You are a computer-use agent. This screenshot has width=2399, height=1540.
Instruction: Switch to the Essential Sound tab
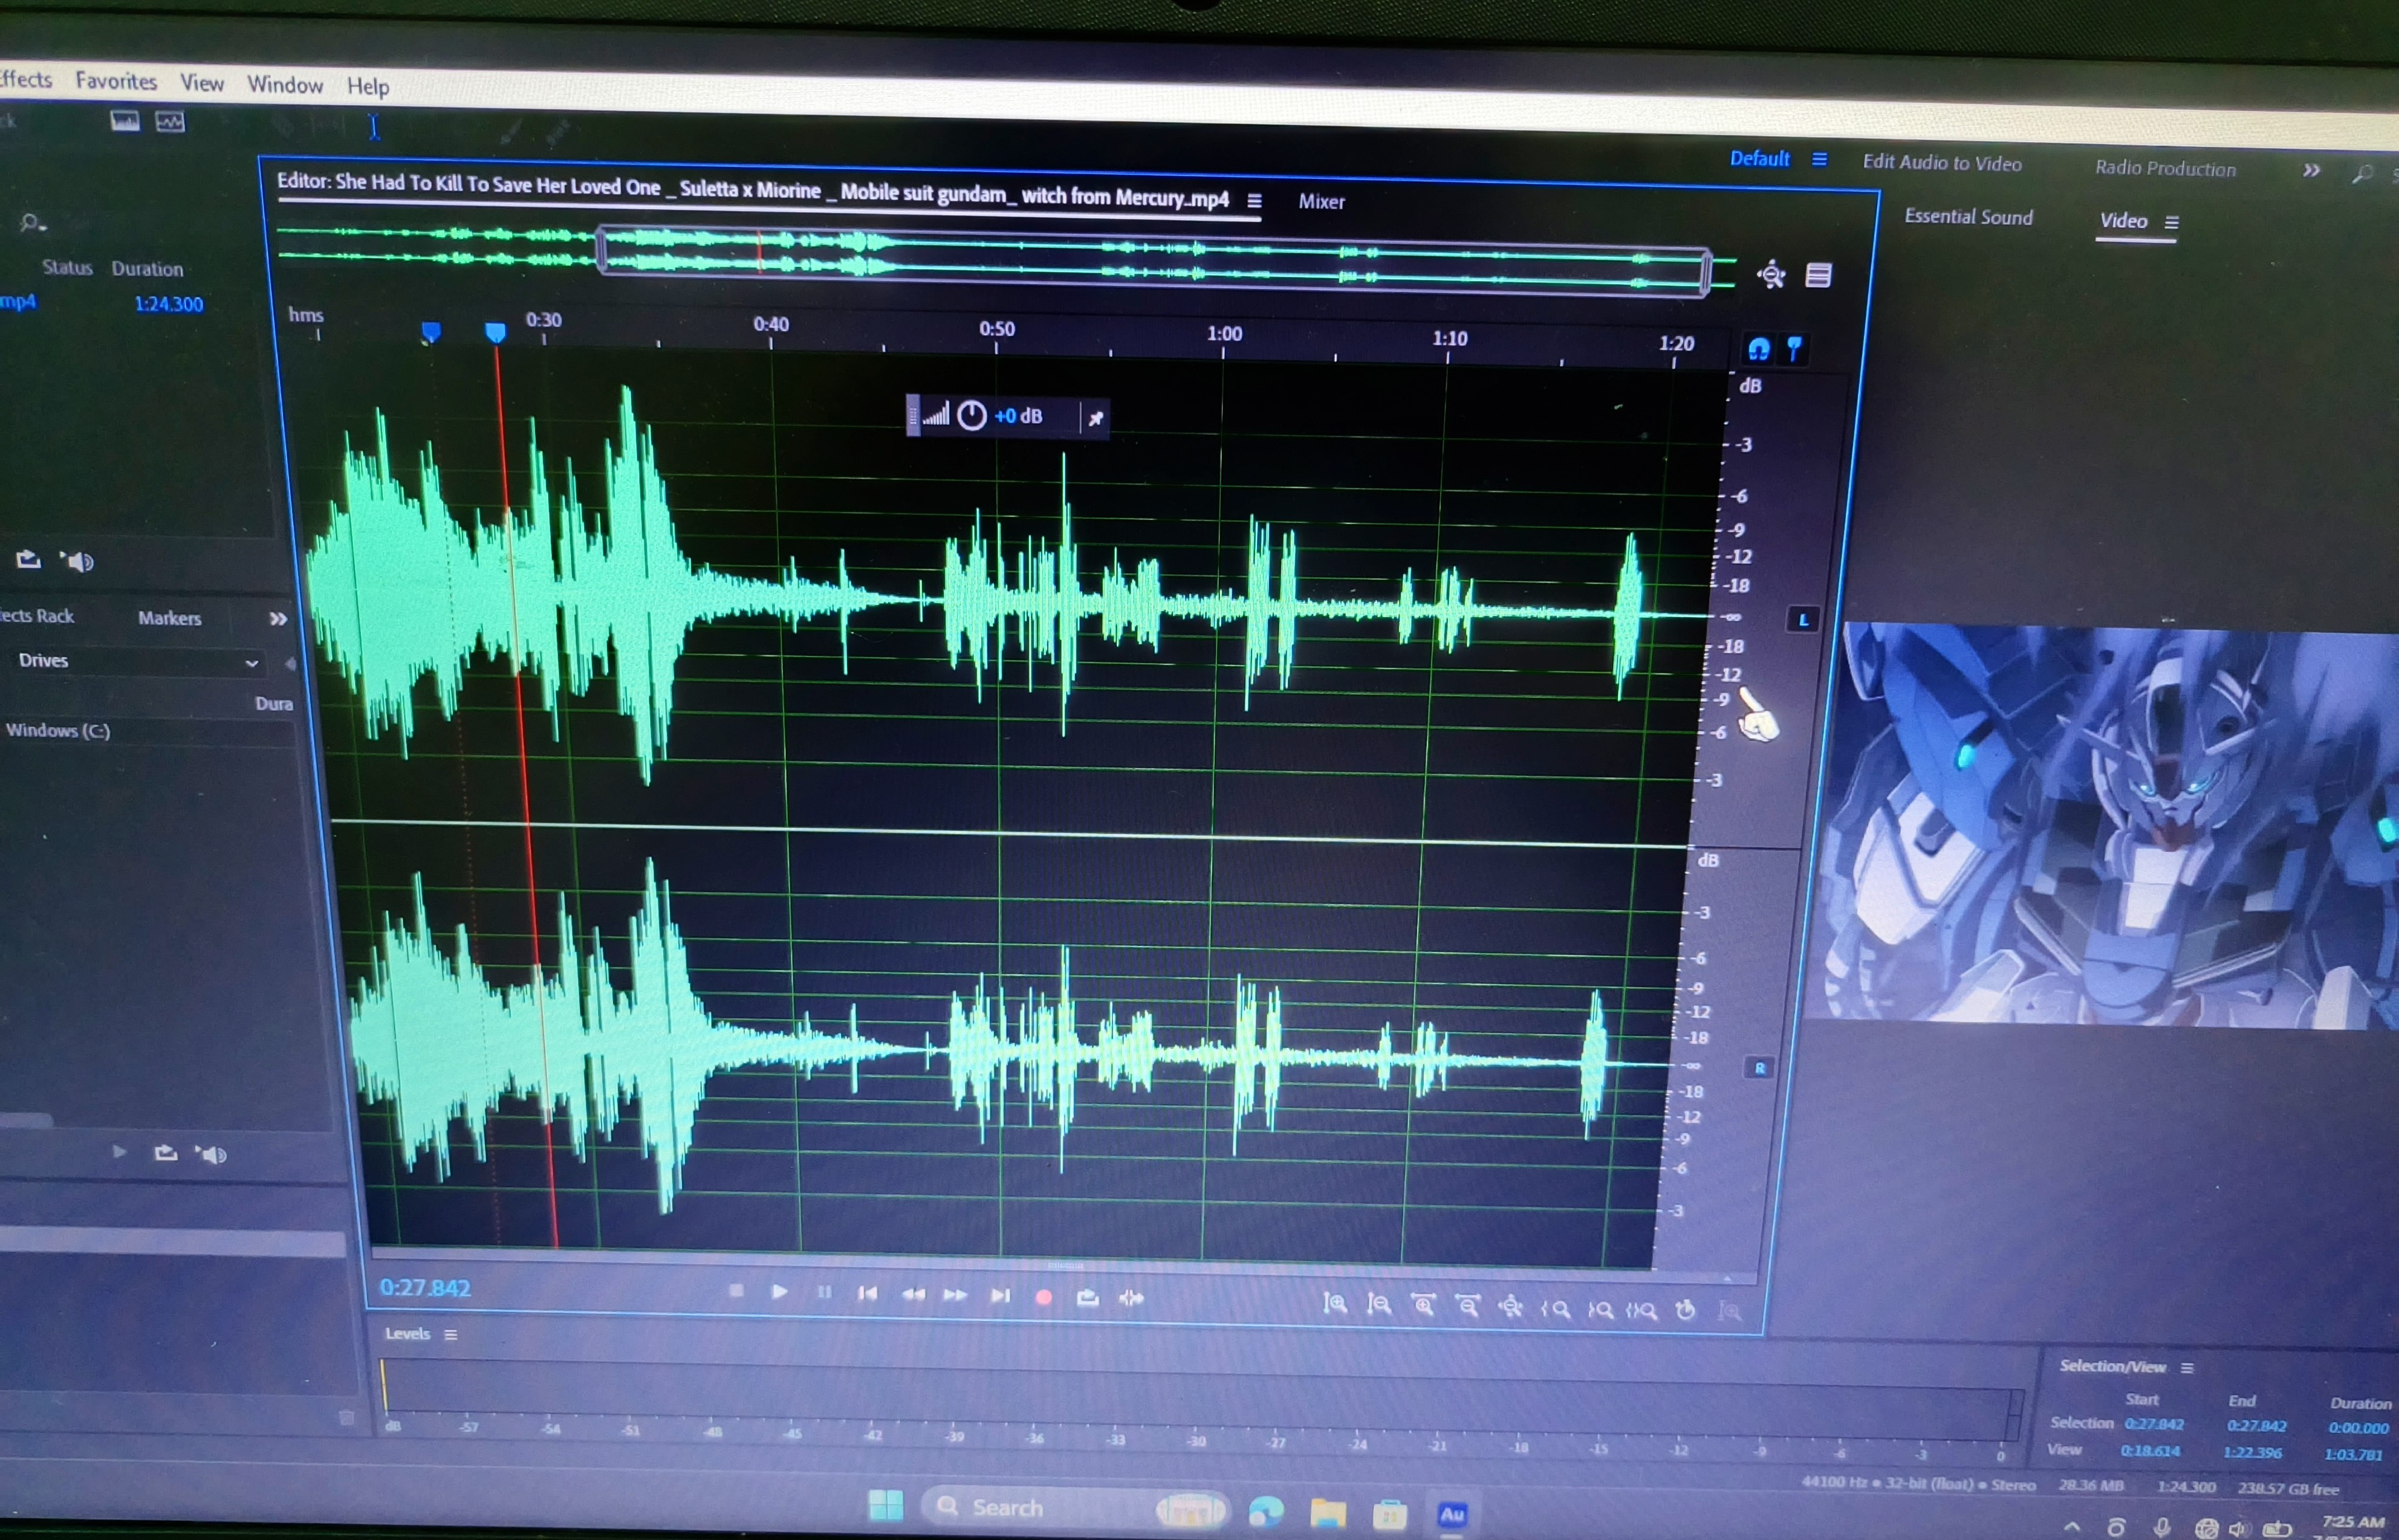[x=1968, y=217]
